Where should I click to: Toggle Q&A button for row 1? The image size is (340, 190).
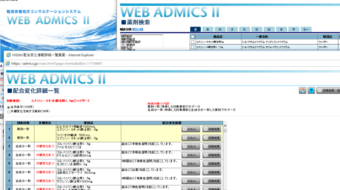pos(191,129)
